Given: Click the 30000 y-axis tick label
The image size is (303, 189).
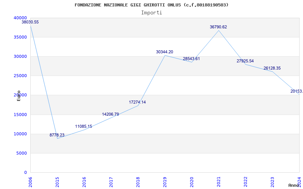Looking at the screenshot, I should [x=20, y=56].
